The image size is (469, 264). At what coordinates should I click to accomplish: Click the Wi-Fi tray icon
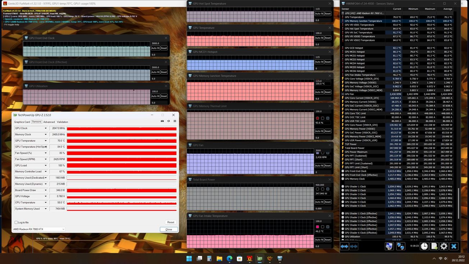441,259
